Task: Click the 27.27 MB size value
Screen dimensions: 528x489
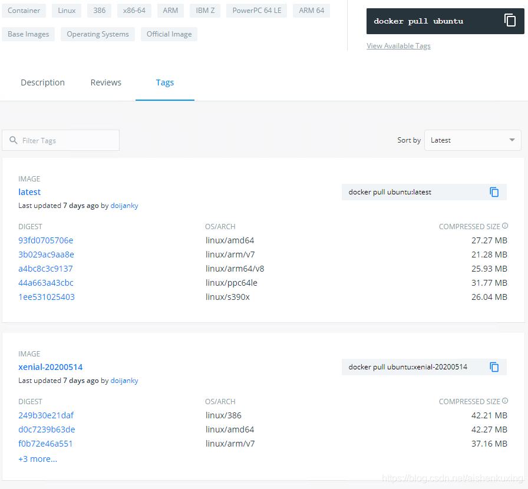Action: [x=489, y=240]
